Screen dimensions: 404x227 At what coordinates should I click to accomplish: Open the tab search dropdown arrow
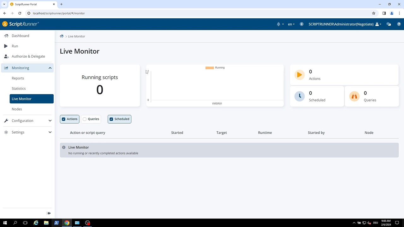click(x=4, y=4)
